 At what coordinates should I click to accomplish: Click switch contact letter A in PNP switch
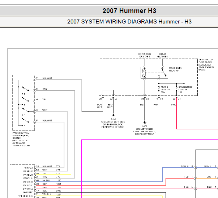tap(25, 126)
